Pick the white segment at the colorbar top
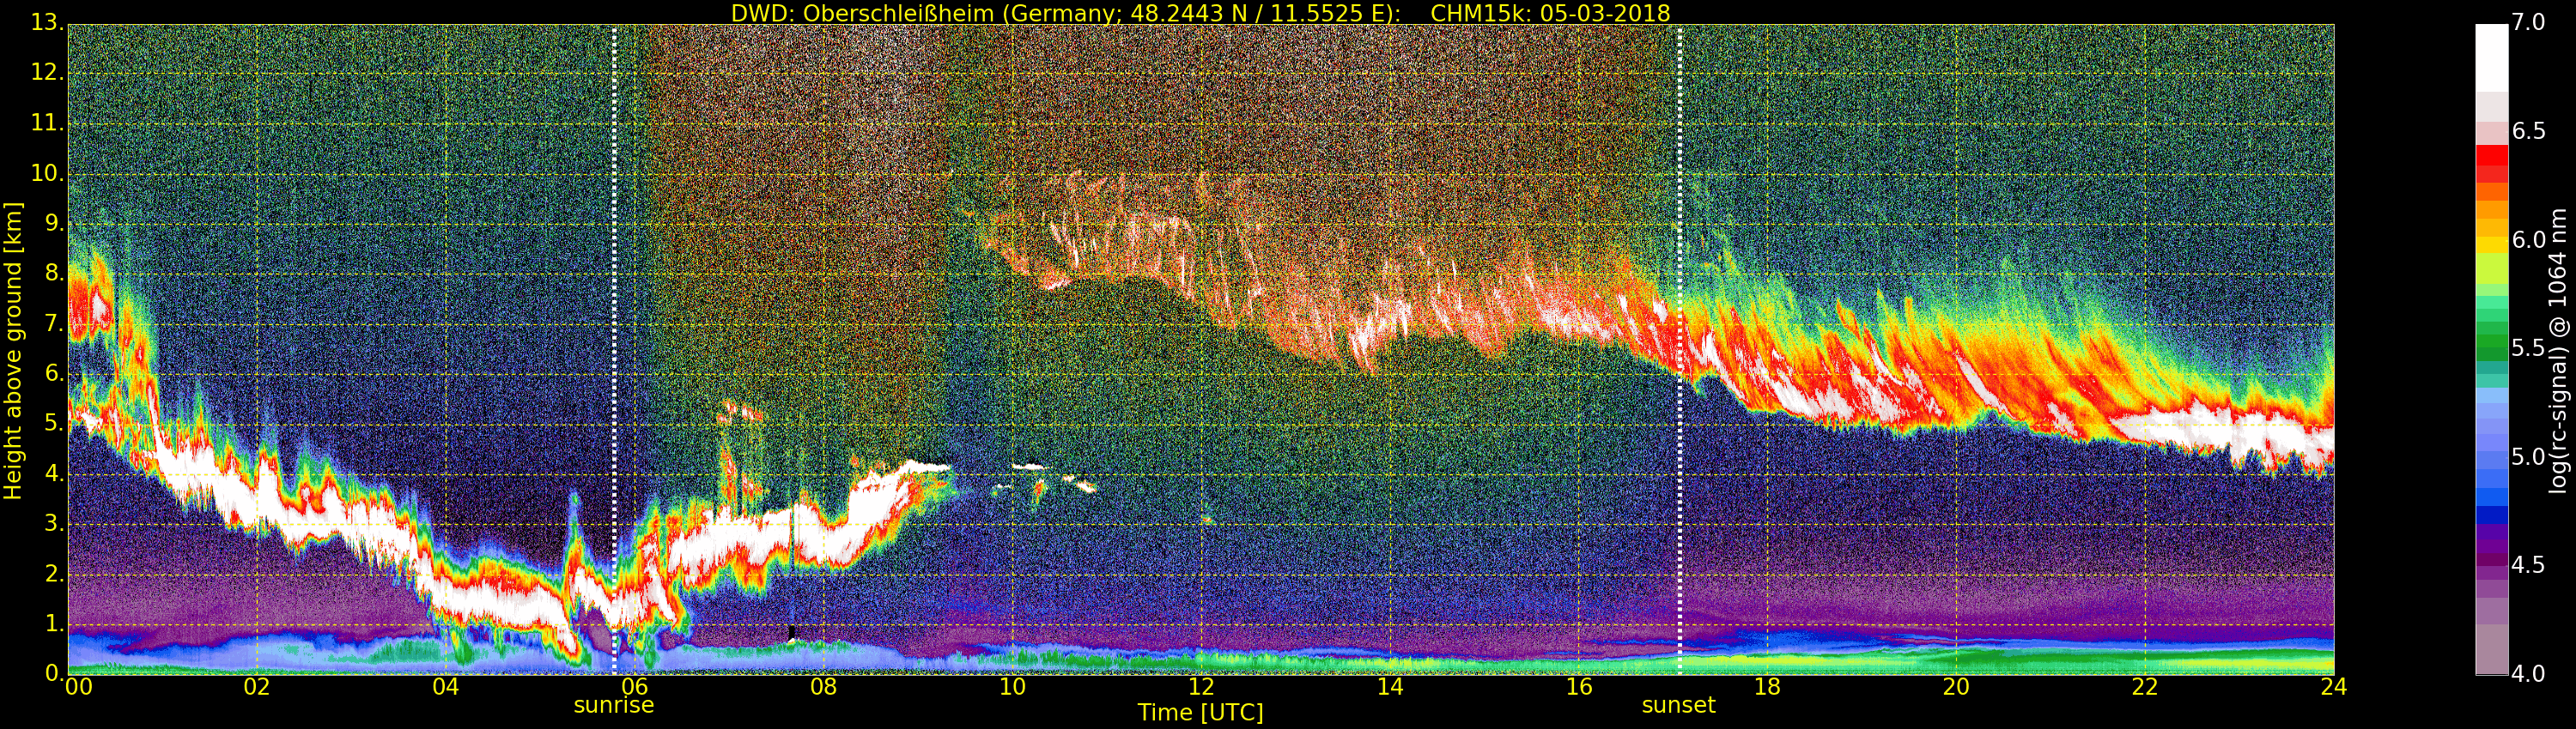The height and width of the screenshot is (729, 2576). click(x=2491, y=58)
